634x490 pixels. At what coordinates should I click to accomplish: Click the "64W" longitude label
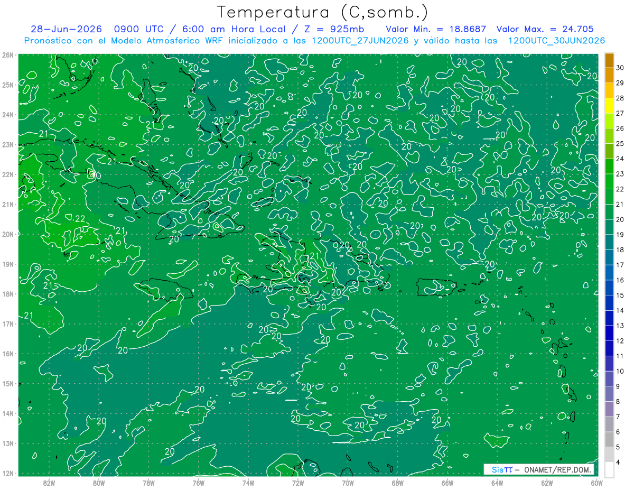pyautogui.click(x=497, y=483)
